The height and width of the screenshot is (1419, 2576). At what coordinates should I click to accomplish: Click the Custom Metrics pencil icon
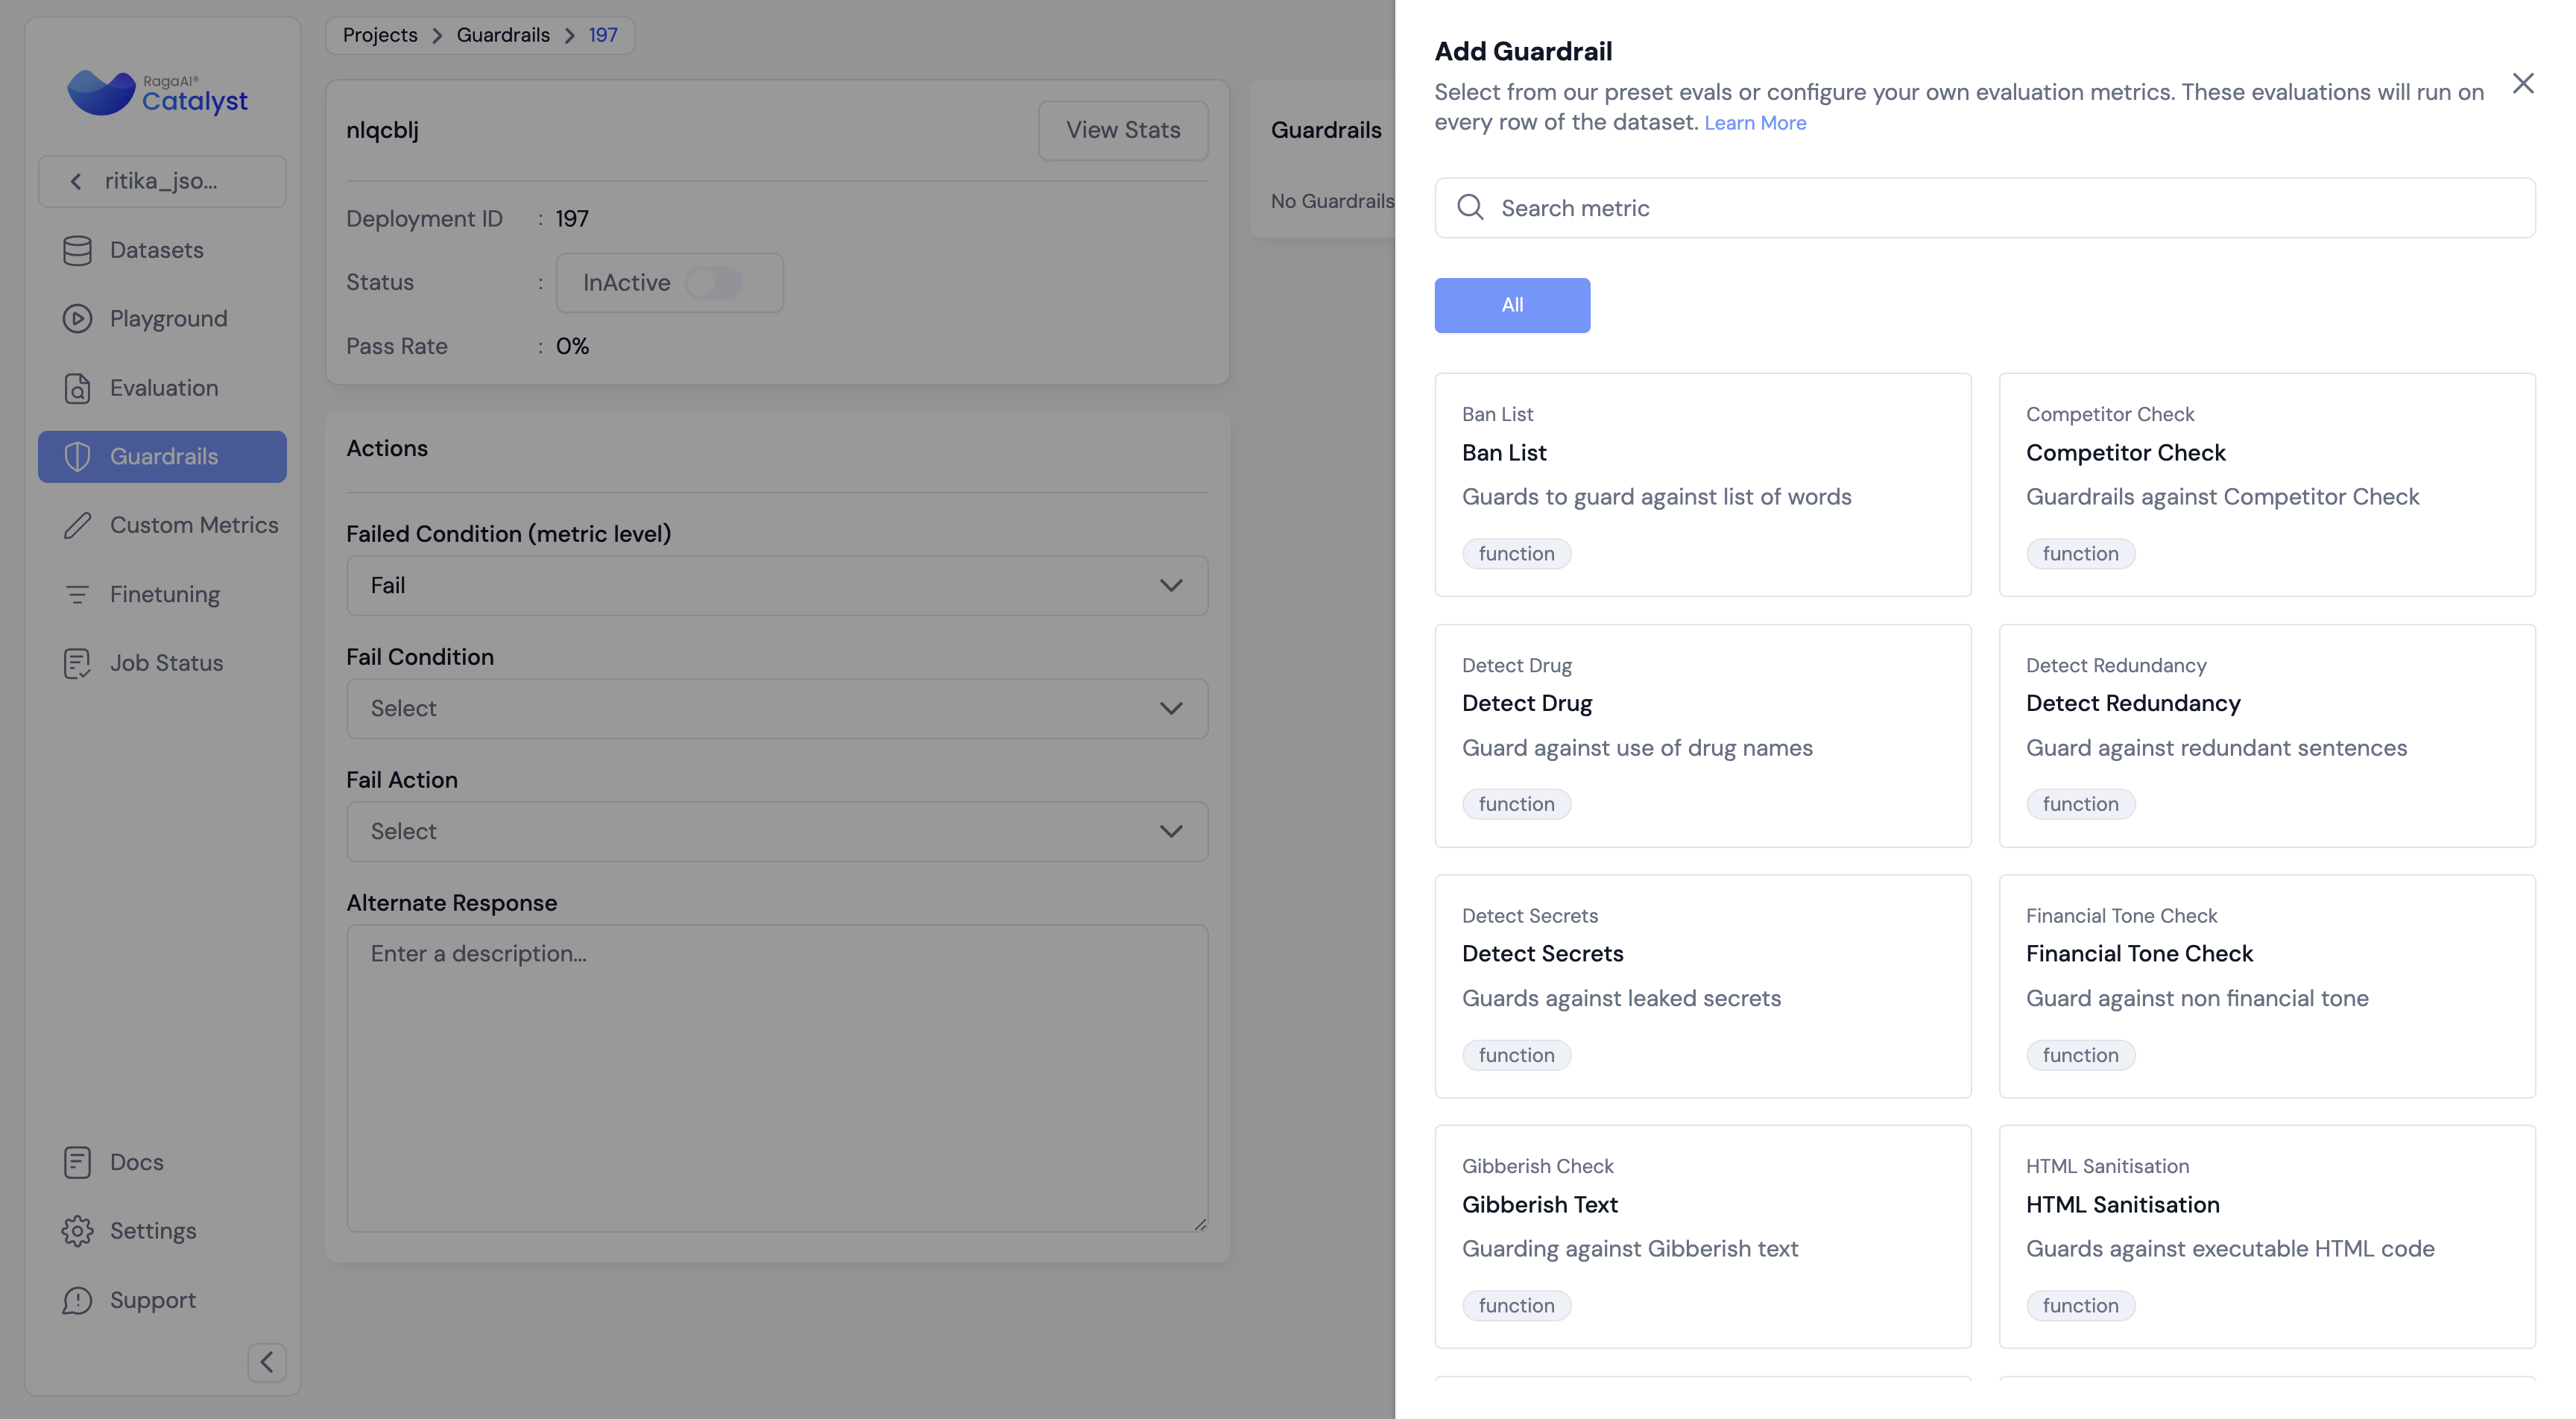coord(77,525)
